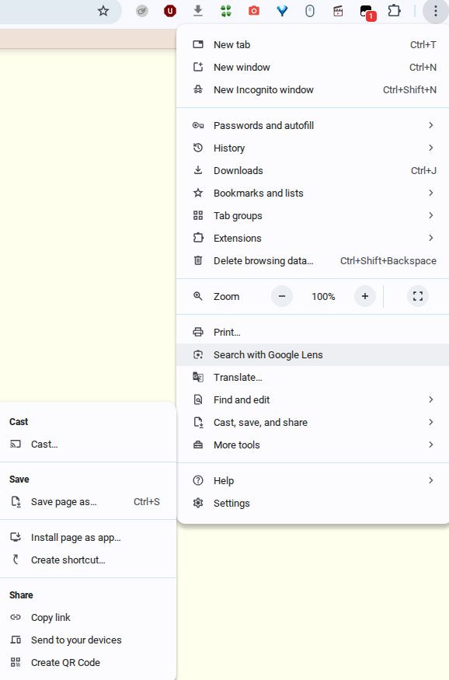Click the Copy link label
Image resolution: width=449 pixels, height=680 pixels.
[x=50, y=618]
